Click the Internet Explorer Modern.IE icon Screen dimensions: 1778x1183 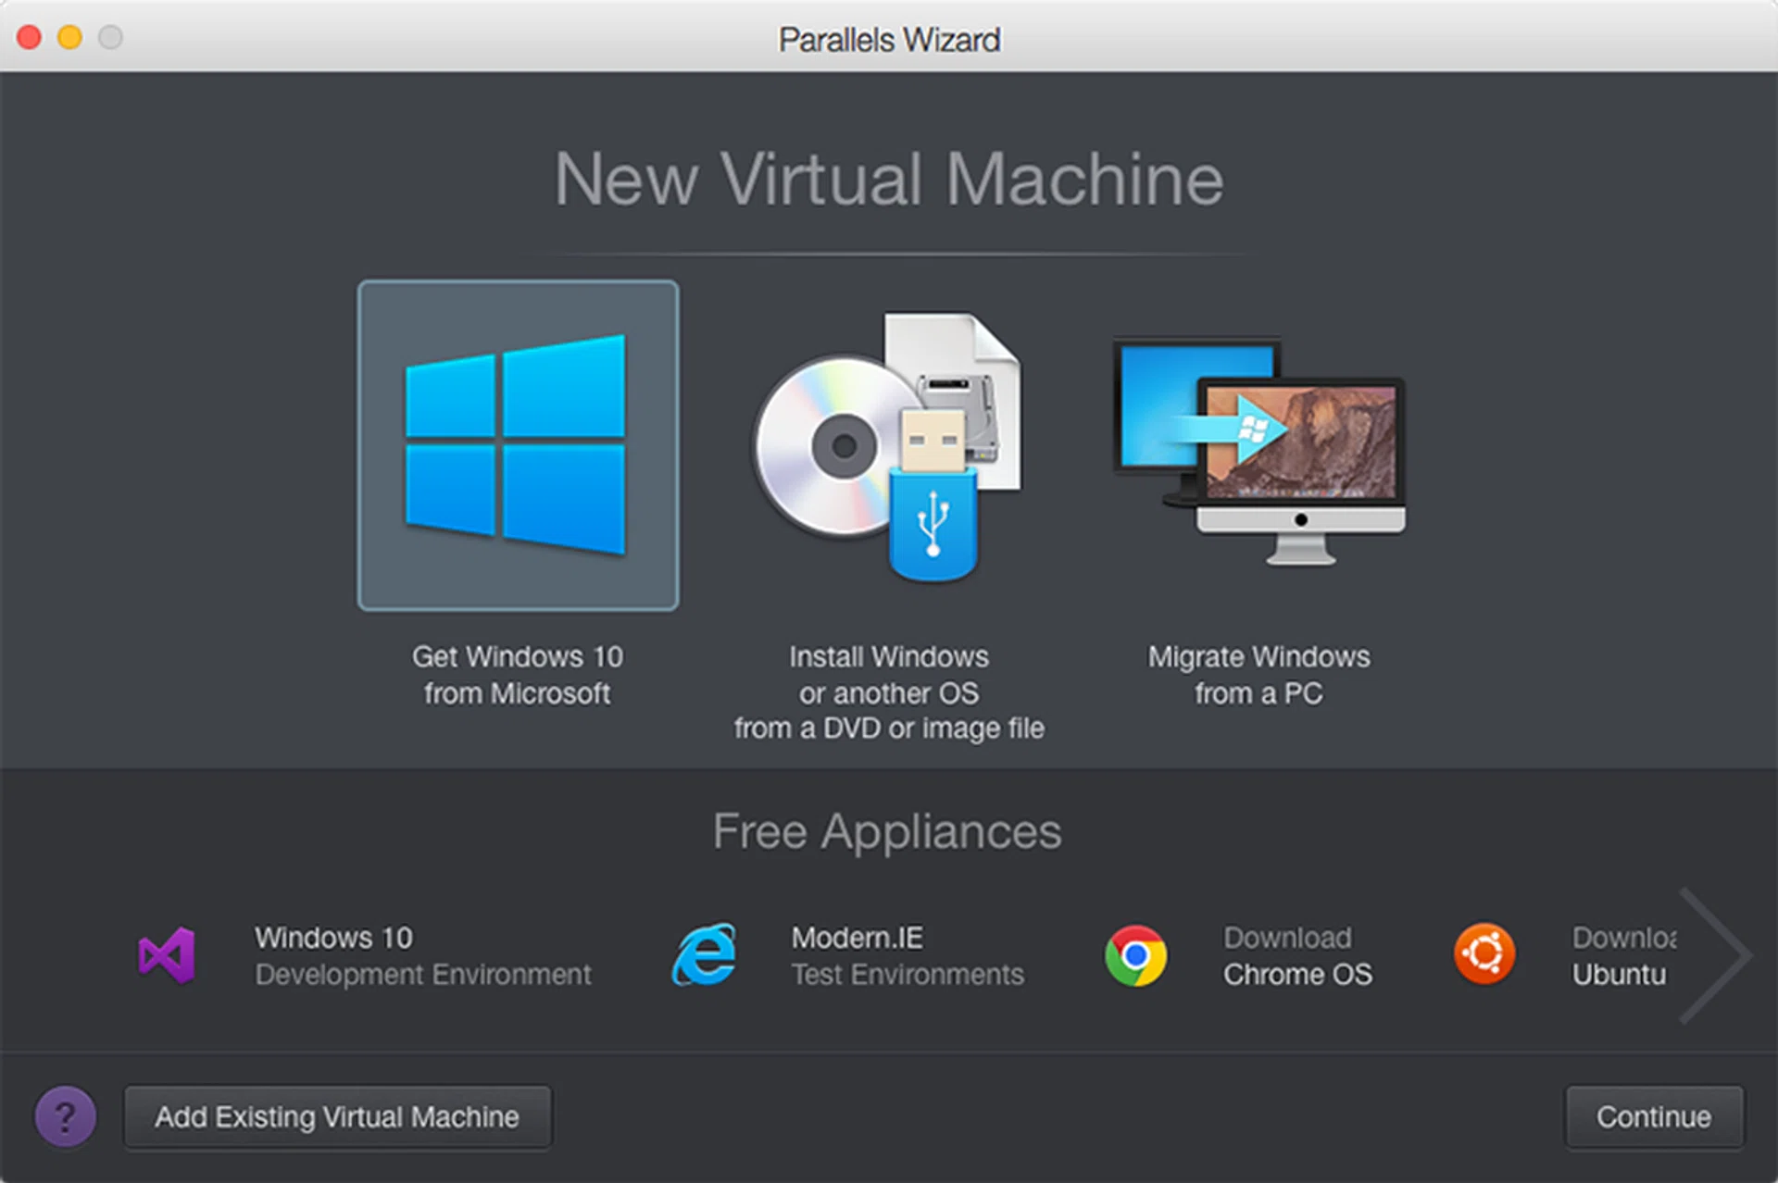coord(704,955)
